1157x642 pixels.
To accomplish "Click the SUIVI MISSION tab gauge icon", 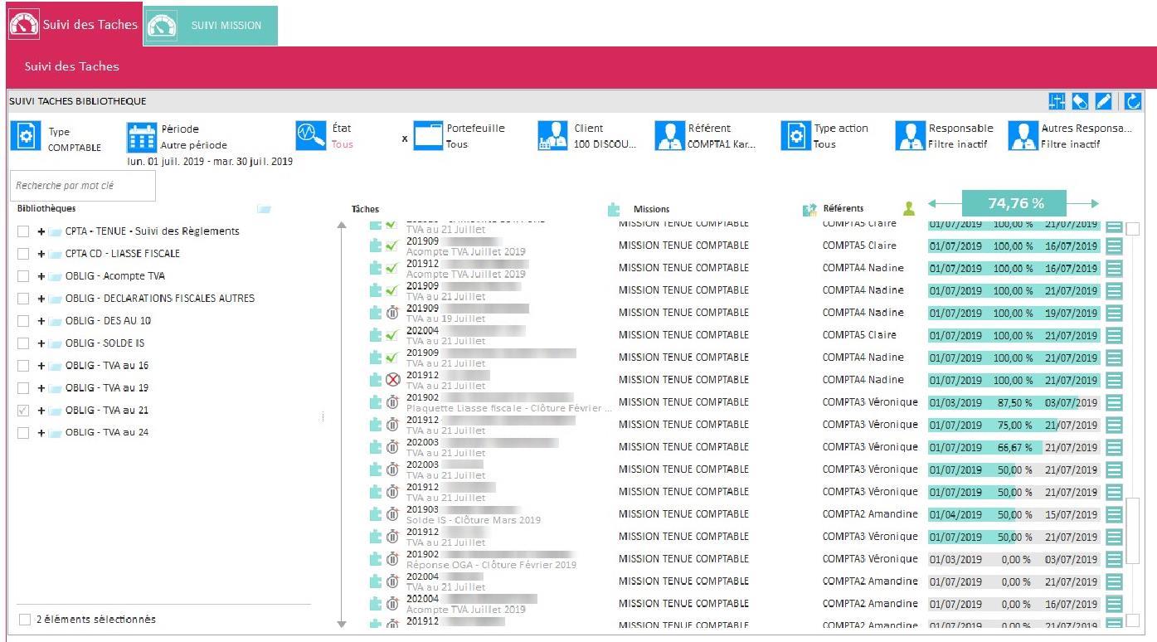I will [162, 26].
